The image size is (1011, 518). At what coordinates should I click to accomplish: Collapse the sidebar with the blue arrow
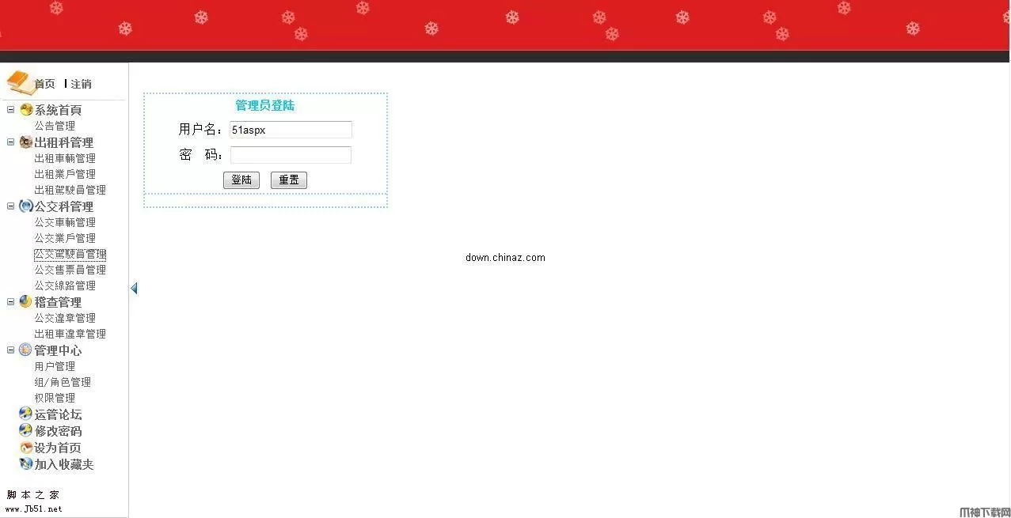pyautogui.click(x=134, y=288)
